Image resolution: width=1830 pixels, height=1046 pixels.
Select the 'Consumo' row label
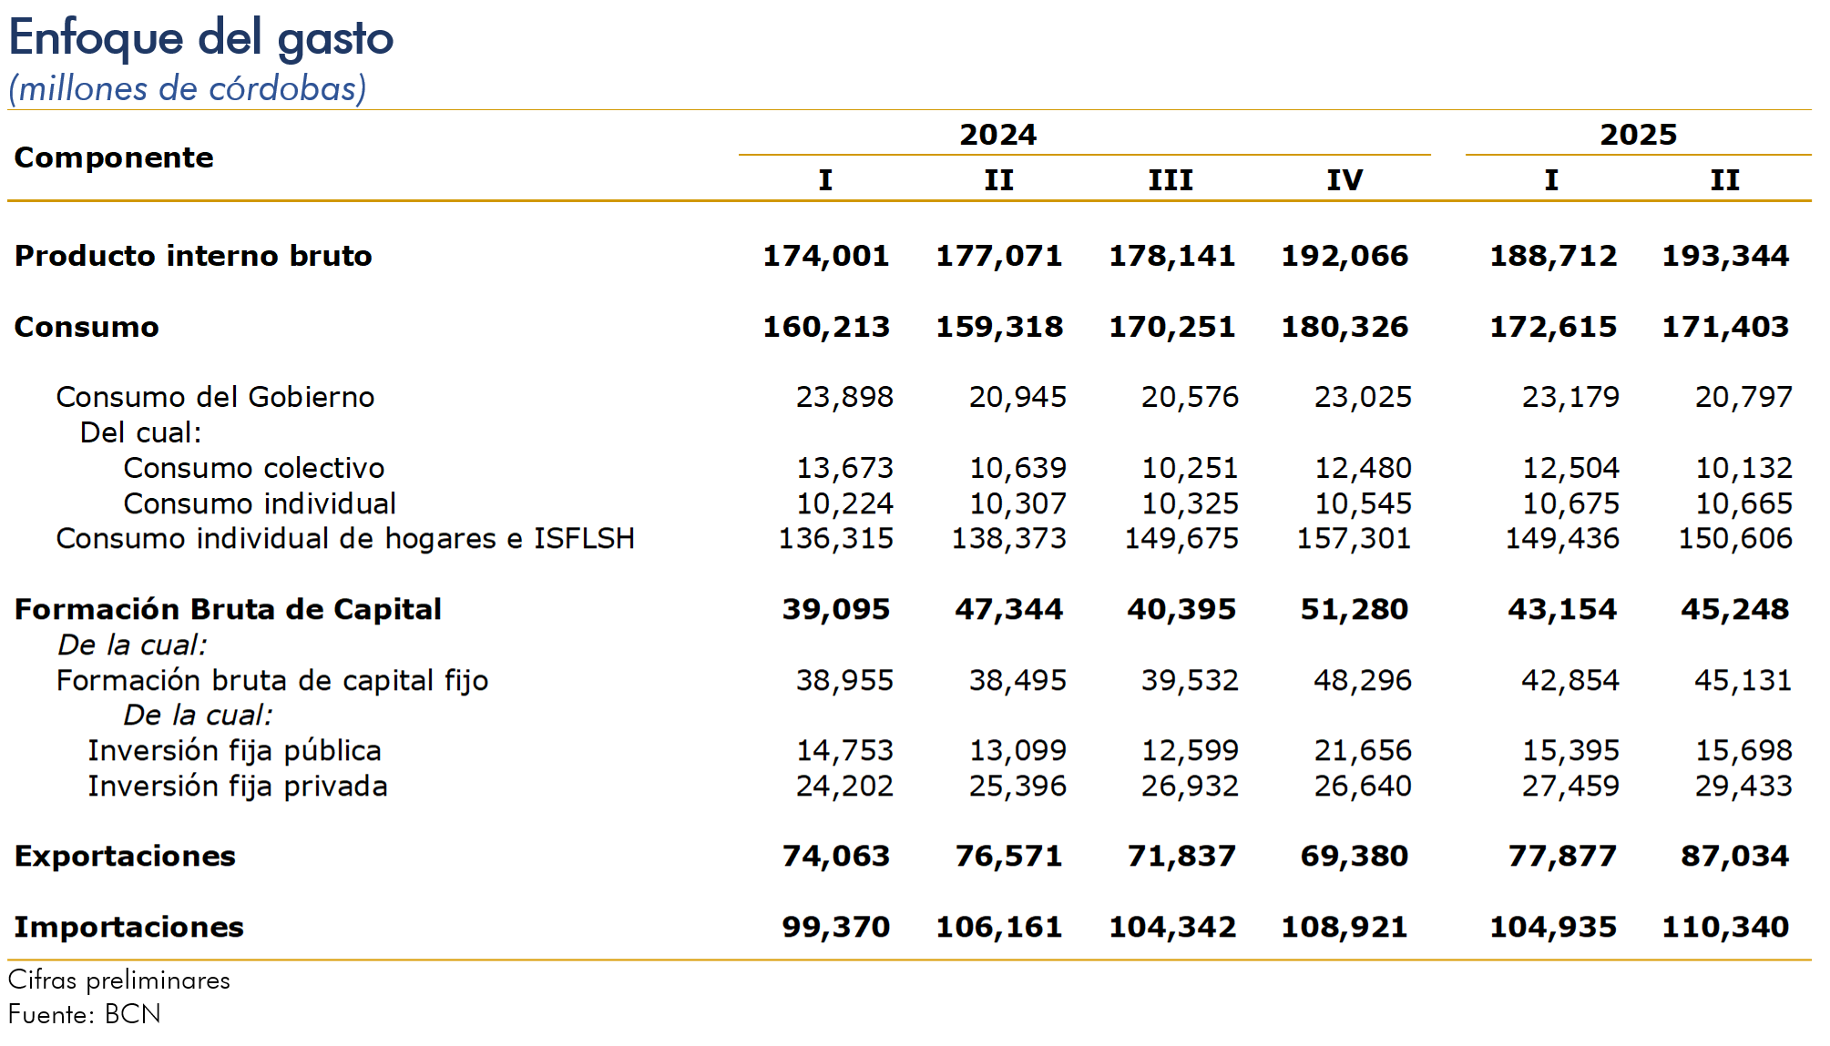[x=87, y=327]
